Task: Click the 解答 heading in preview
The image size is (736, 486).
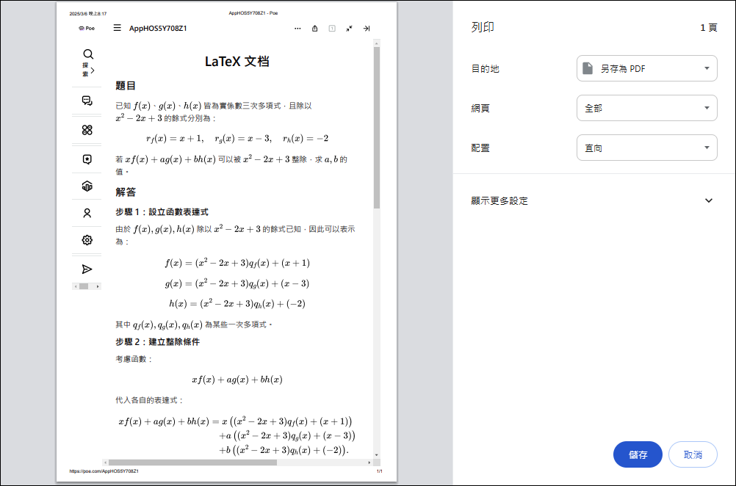Action: 126,192
